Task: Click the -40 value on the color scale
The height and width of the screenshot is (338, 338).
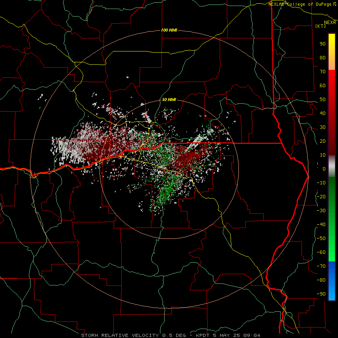Action: tap(321, 225)
